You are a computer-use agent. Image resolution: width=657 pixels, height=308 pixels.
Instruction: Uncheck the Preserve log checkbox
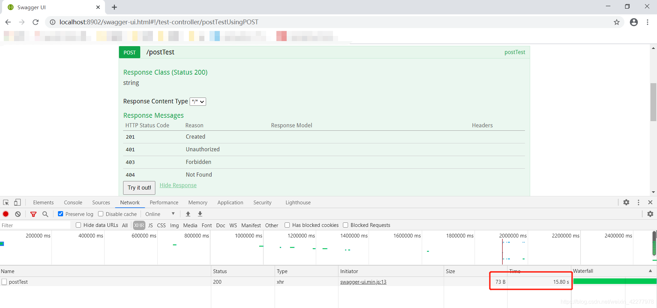[x=61, y=214]
